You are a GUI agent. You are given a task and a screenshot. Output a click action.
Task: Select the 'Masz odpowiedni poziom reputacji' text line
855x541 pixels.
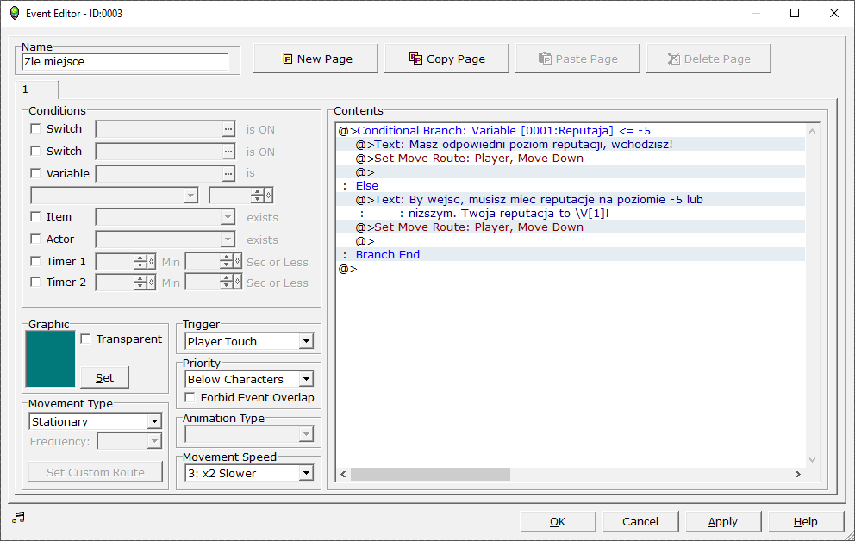[x=571, y=145]
